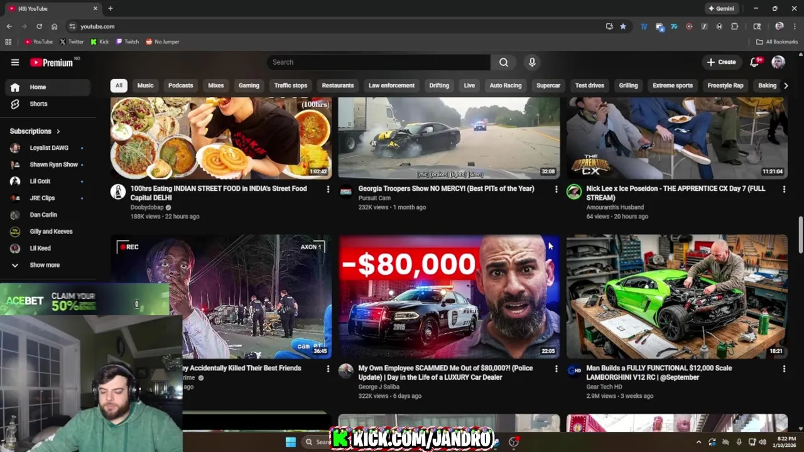Open the notifications bell
This screenshot has height=452, width=804.
(x=755, y=62)
